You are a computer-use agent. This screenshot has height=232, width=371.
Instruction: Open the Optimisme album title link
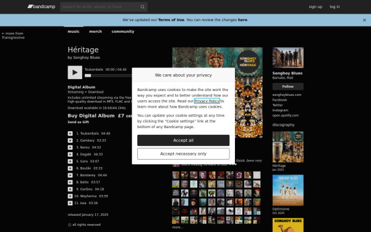pyautogui.click(x=281, y=209)
